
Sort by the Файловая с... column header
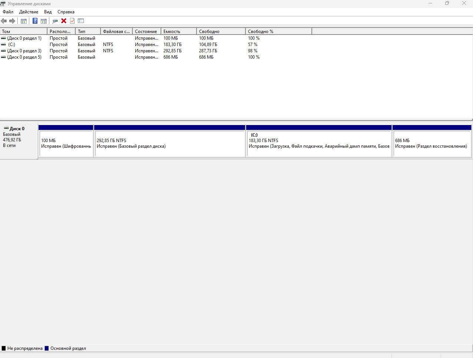tap(117, 32)
